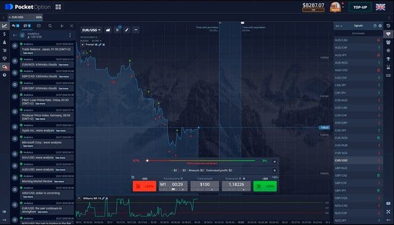
Task: Open payout dropdown above the green button
Action: tap(275, 177)
